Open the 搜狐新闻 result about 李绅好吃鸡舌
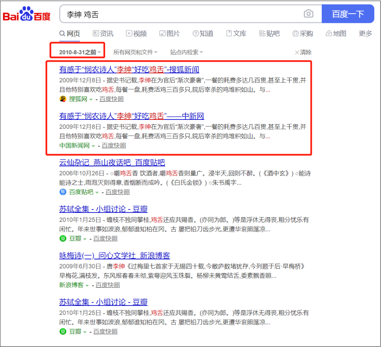The width and height of the screenshot is (381, 347). coord(129,70)
